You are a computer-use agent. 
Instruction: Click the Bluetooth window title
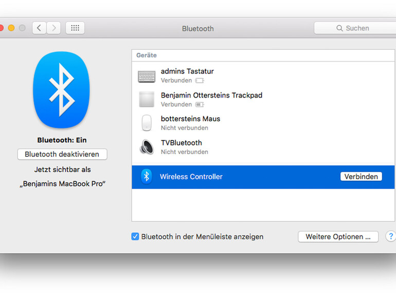pos(198,29)
